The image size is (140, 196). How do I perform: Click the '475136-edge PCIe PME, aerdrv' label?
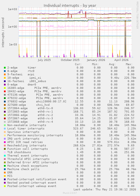coord(35,95)
